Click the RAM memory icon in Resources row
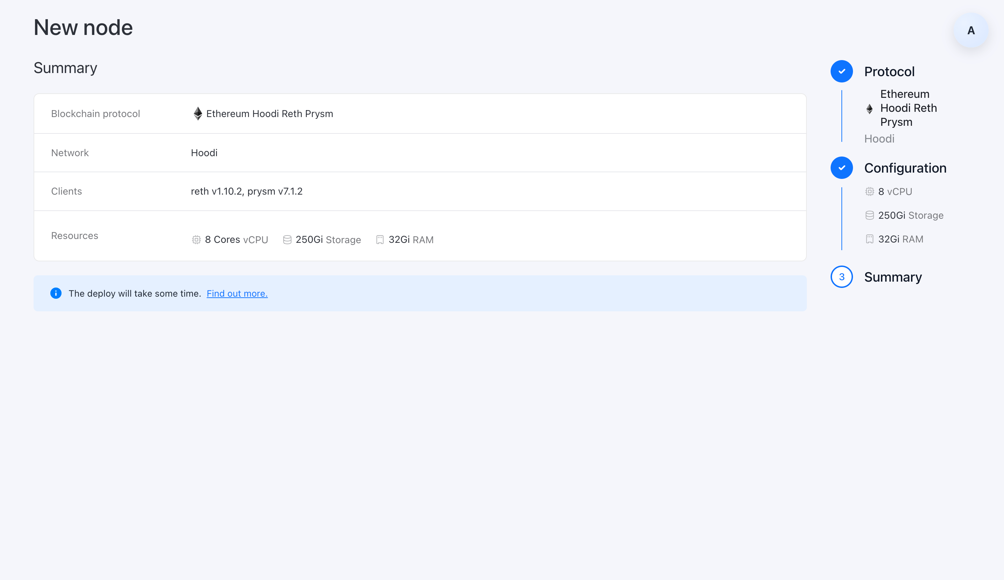 [380, 240]
